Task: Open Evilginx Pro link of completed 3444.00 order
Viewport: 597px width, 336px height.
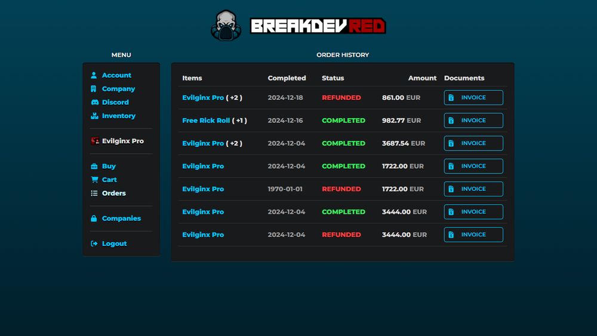Action: [x=203, y=212]
